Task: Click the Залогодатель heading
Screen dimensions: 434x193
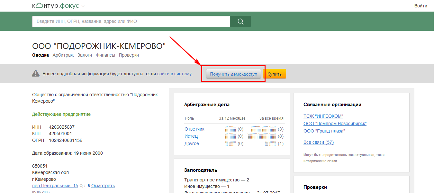Action: pyautogui.click(x=201, y=170)
